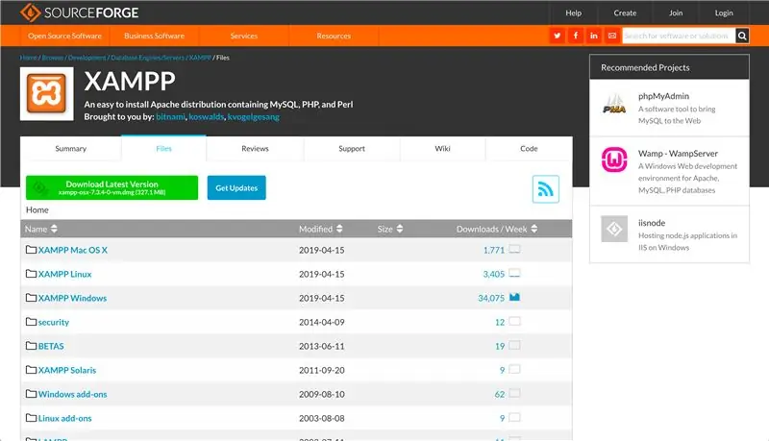Click folder icon for XAMPP Windows

31,298
